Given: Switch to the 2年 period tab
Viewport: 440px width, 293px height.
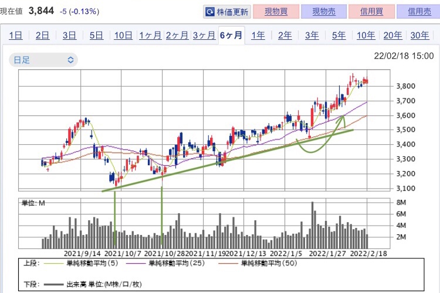Looking at the screenshot, I should point(285,36).
